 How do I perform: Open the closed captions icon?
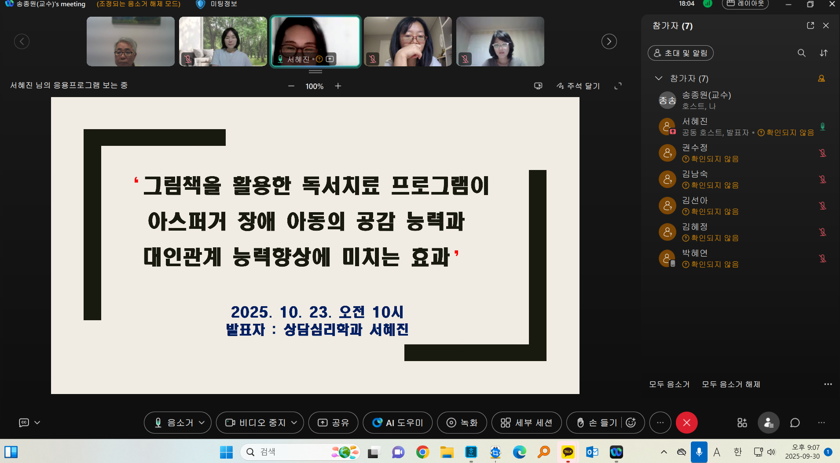tap(24, 423)
